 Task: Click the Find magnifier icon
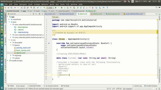click(31, 8)
